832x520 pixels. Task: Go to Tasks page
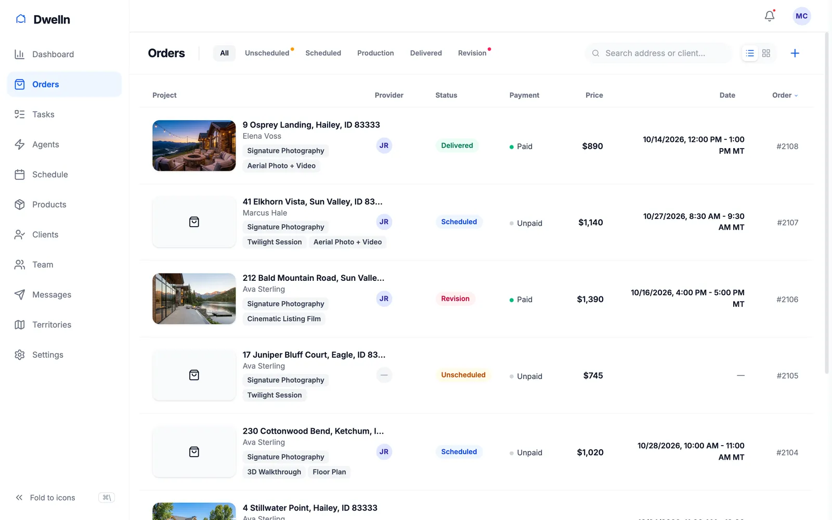click(64, 114)
